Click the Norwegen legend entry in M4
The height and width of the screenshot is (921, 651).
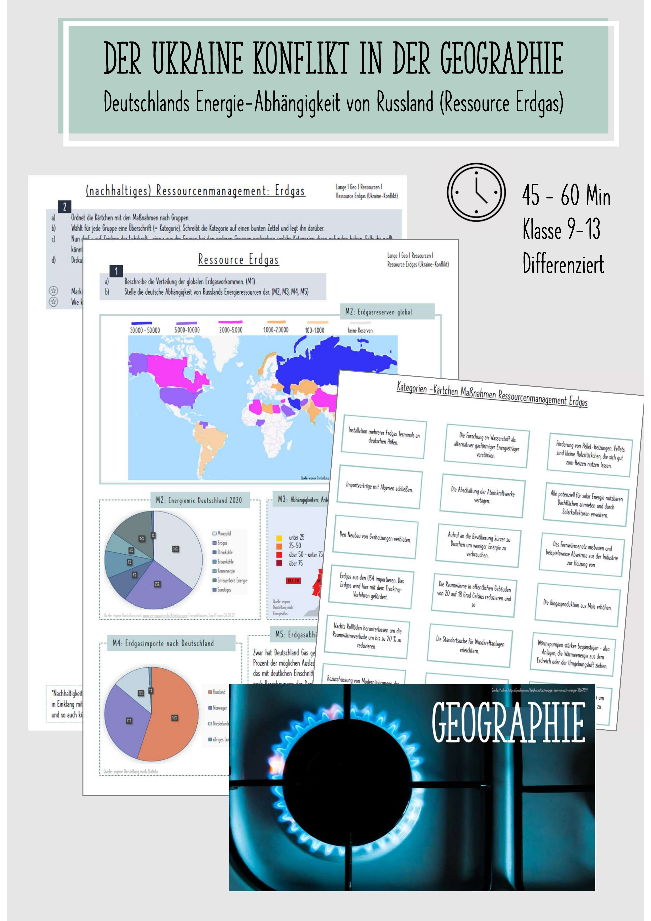pyautogui.click(x=218, y=708)
